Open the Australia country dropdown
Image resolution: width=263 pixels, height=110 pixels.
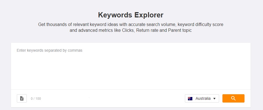tap(202, 98)
